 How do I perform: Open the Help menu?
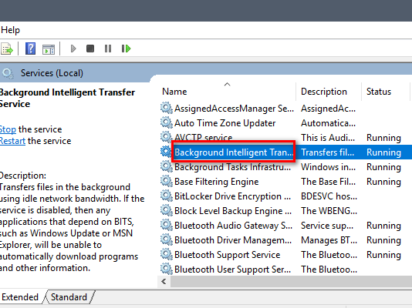[x=10, y=30]
